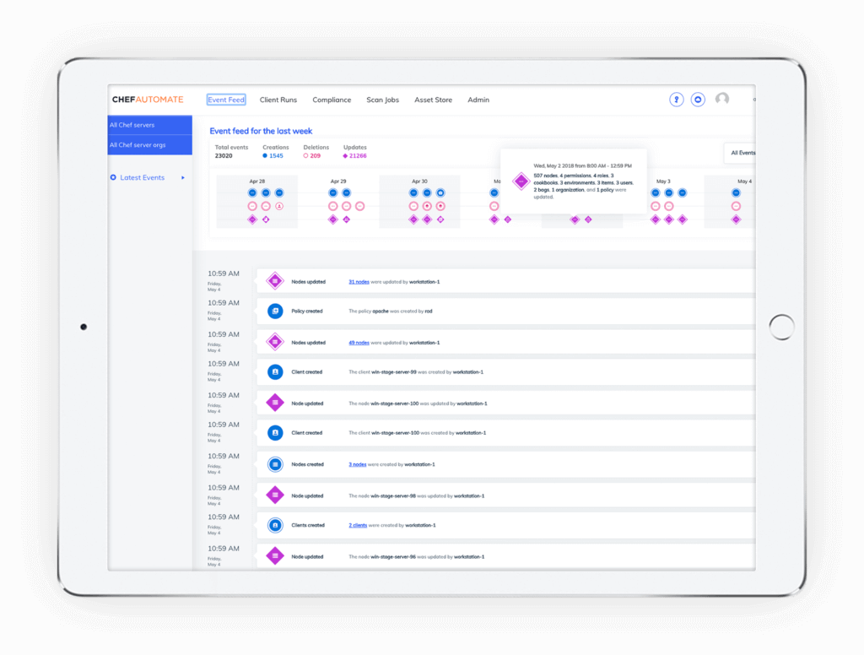
Task: Switch to the Compliance tab
Action: tap(332, 100)
